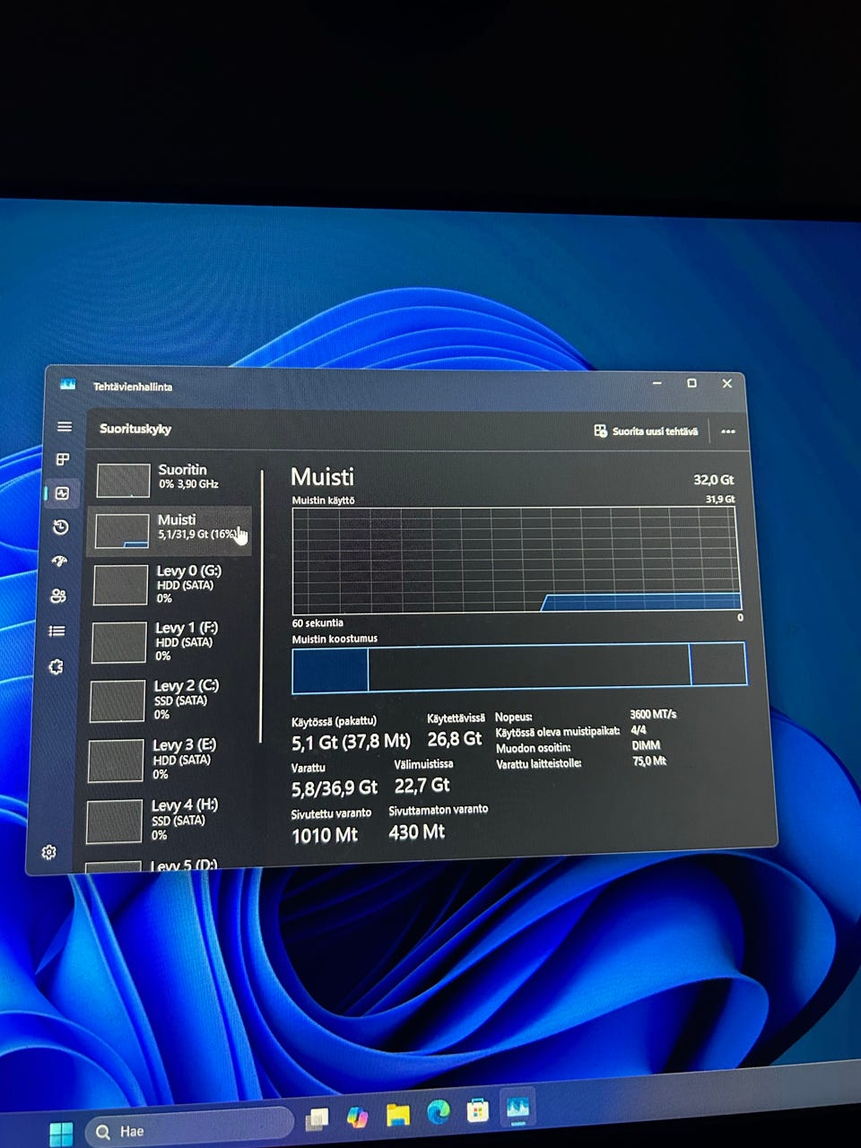Click the "Muistin koostumus" composition bar

[518, 666]
